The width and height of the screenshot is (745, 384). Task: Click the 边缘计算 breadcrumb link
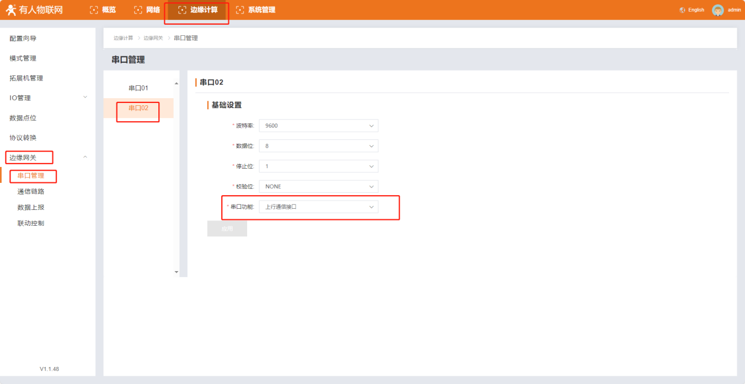click(x=123, y=38)
